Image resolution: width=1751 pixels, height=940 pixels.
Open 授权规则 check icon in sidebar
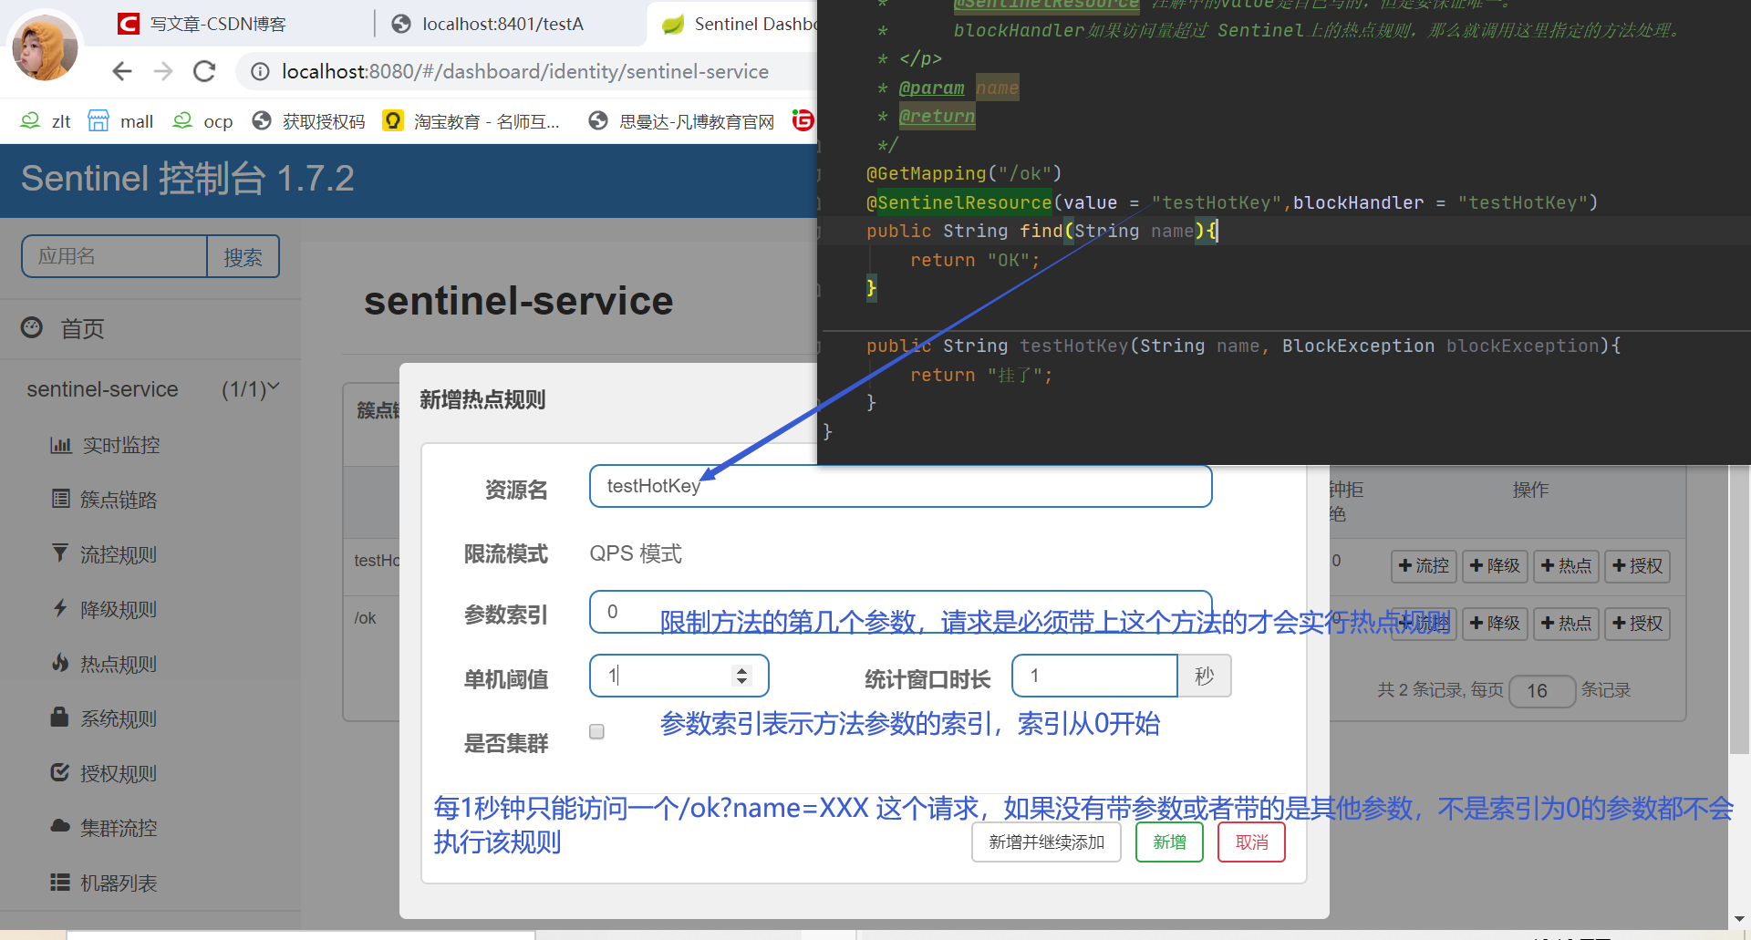tap(119, 773)
